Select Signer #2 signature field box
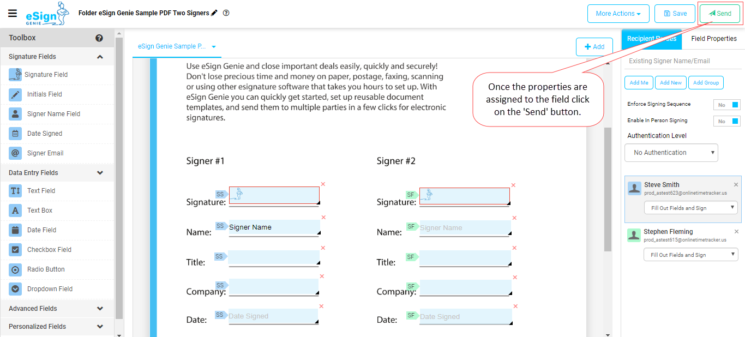Image resolution: width=745 pixels, height=337 pixels. tap(465, 196)
